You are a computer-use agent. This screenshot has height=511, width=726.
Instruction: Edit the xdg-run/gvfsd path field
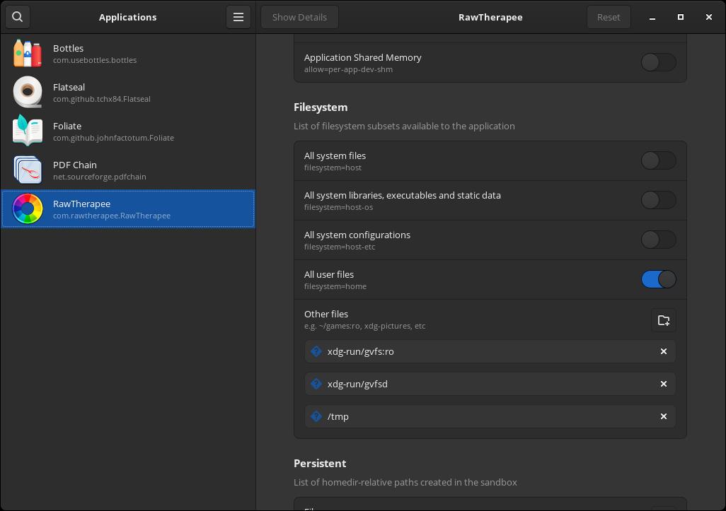[490, 384]
